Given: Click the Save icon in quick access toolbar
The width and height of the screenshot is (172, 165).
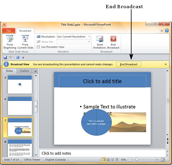Looking at the screenshot, I should 5,57.
